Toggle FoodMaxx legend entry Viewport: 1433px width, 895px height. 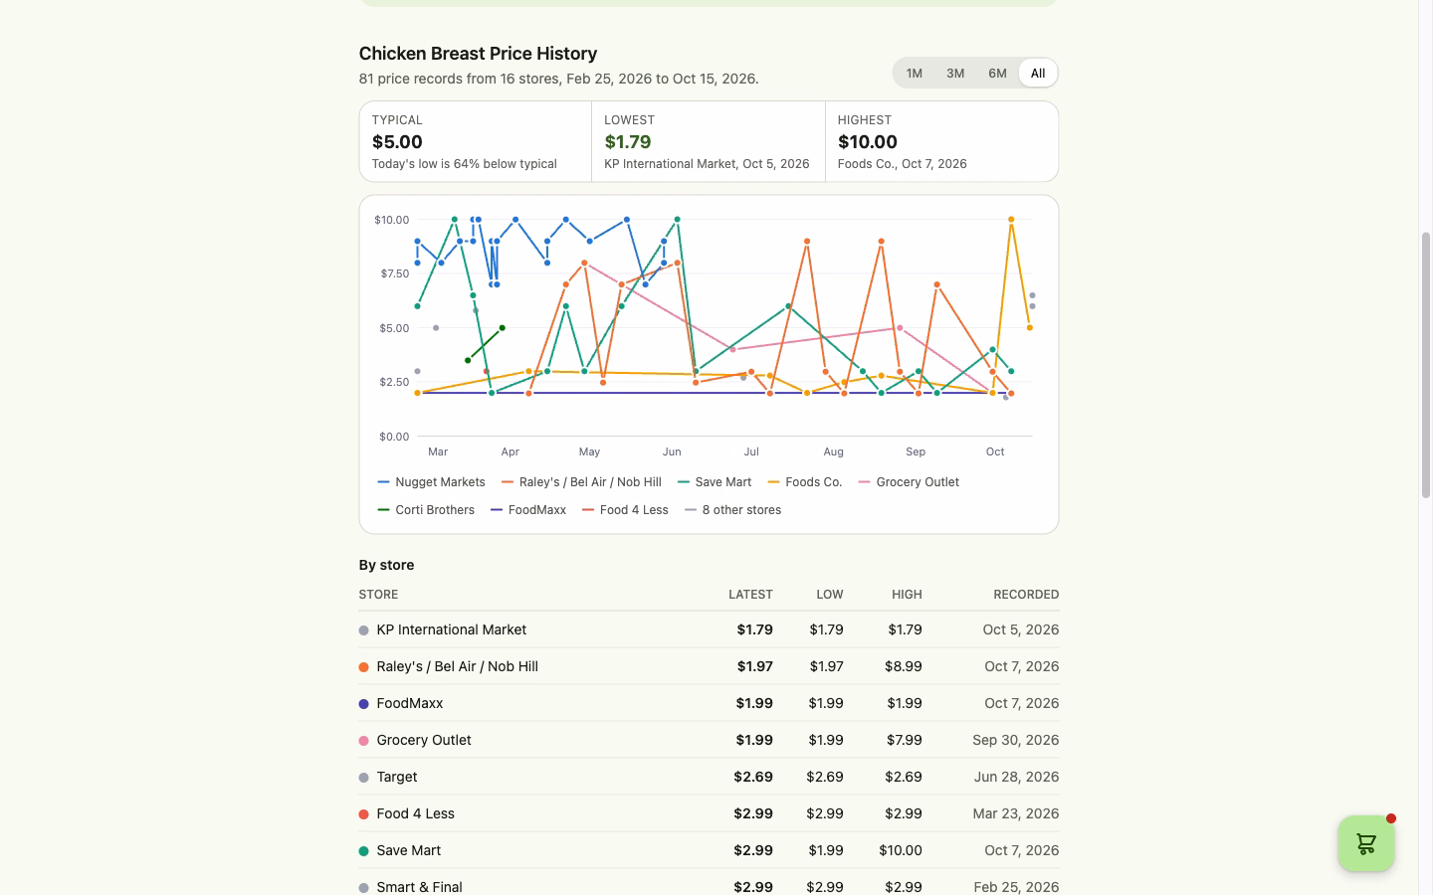tap(528, 510)
